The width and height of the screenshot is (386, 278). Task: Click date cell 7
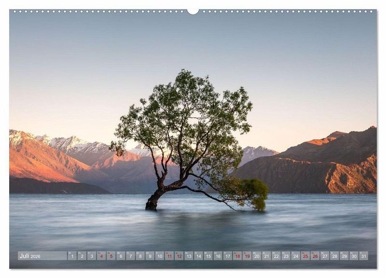(x=130, y=256)
